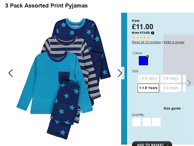Decrease quantity with minus button
The width and height of the screenshot is (194, 146).
coord(136,122)
